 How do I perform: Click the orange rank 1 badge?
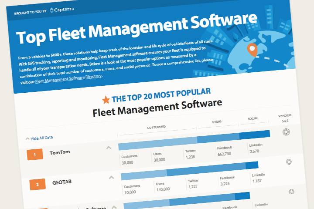[35, 155]
